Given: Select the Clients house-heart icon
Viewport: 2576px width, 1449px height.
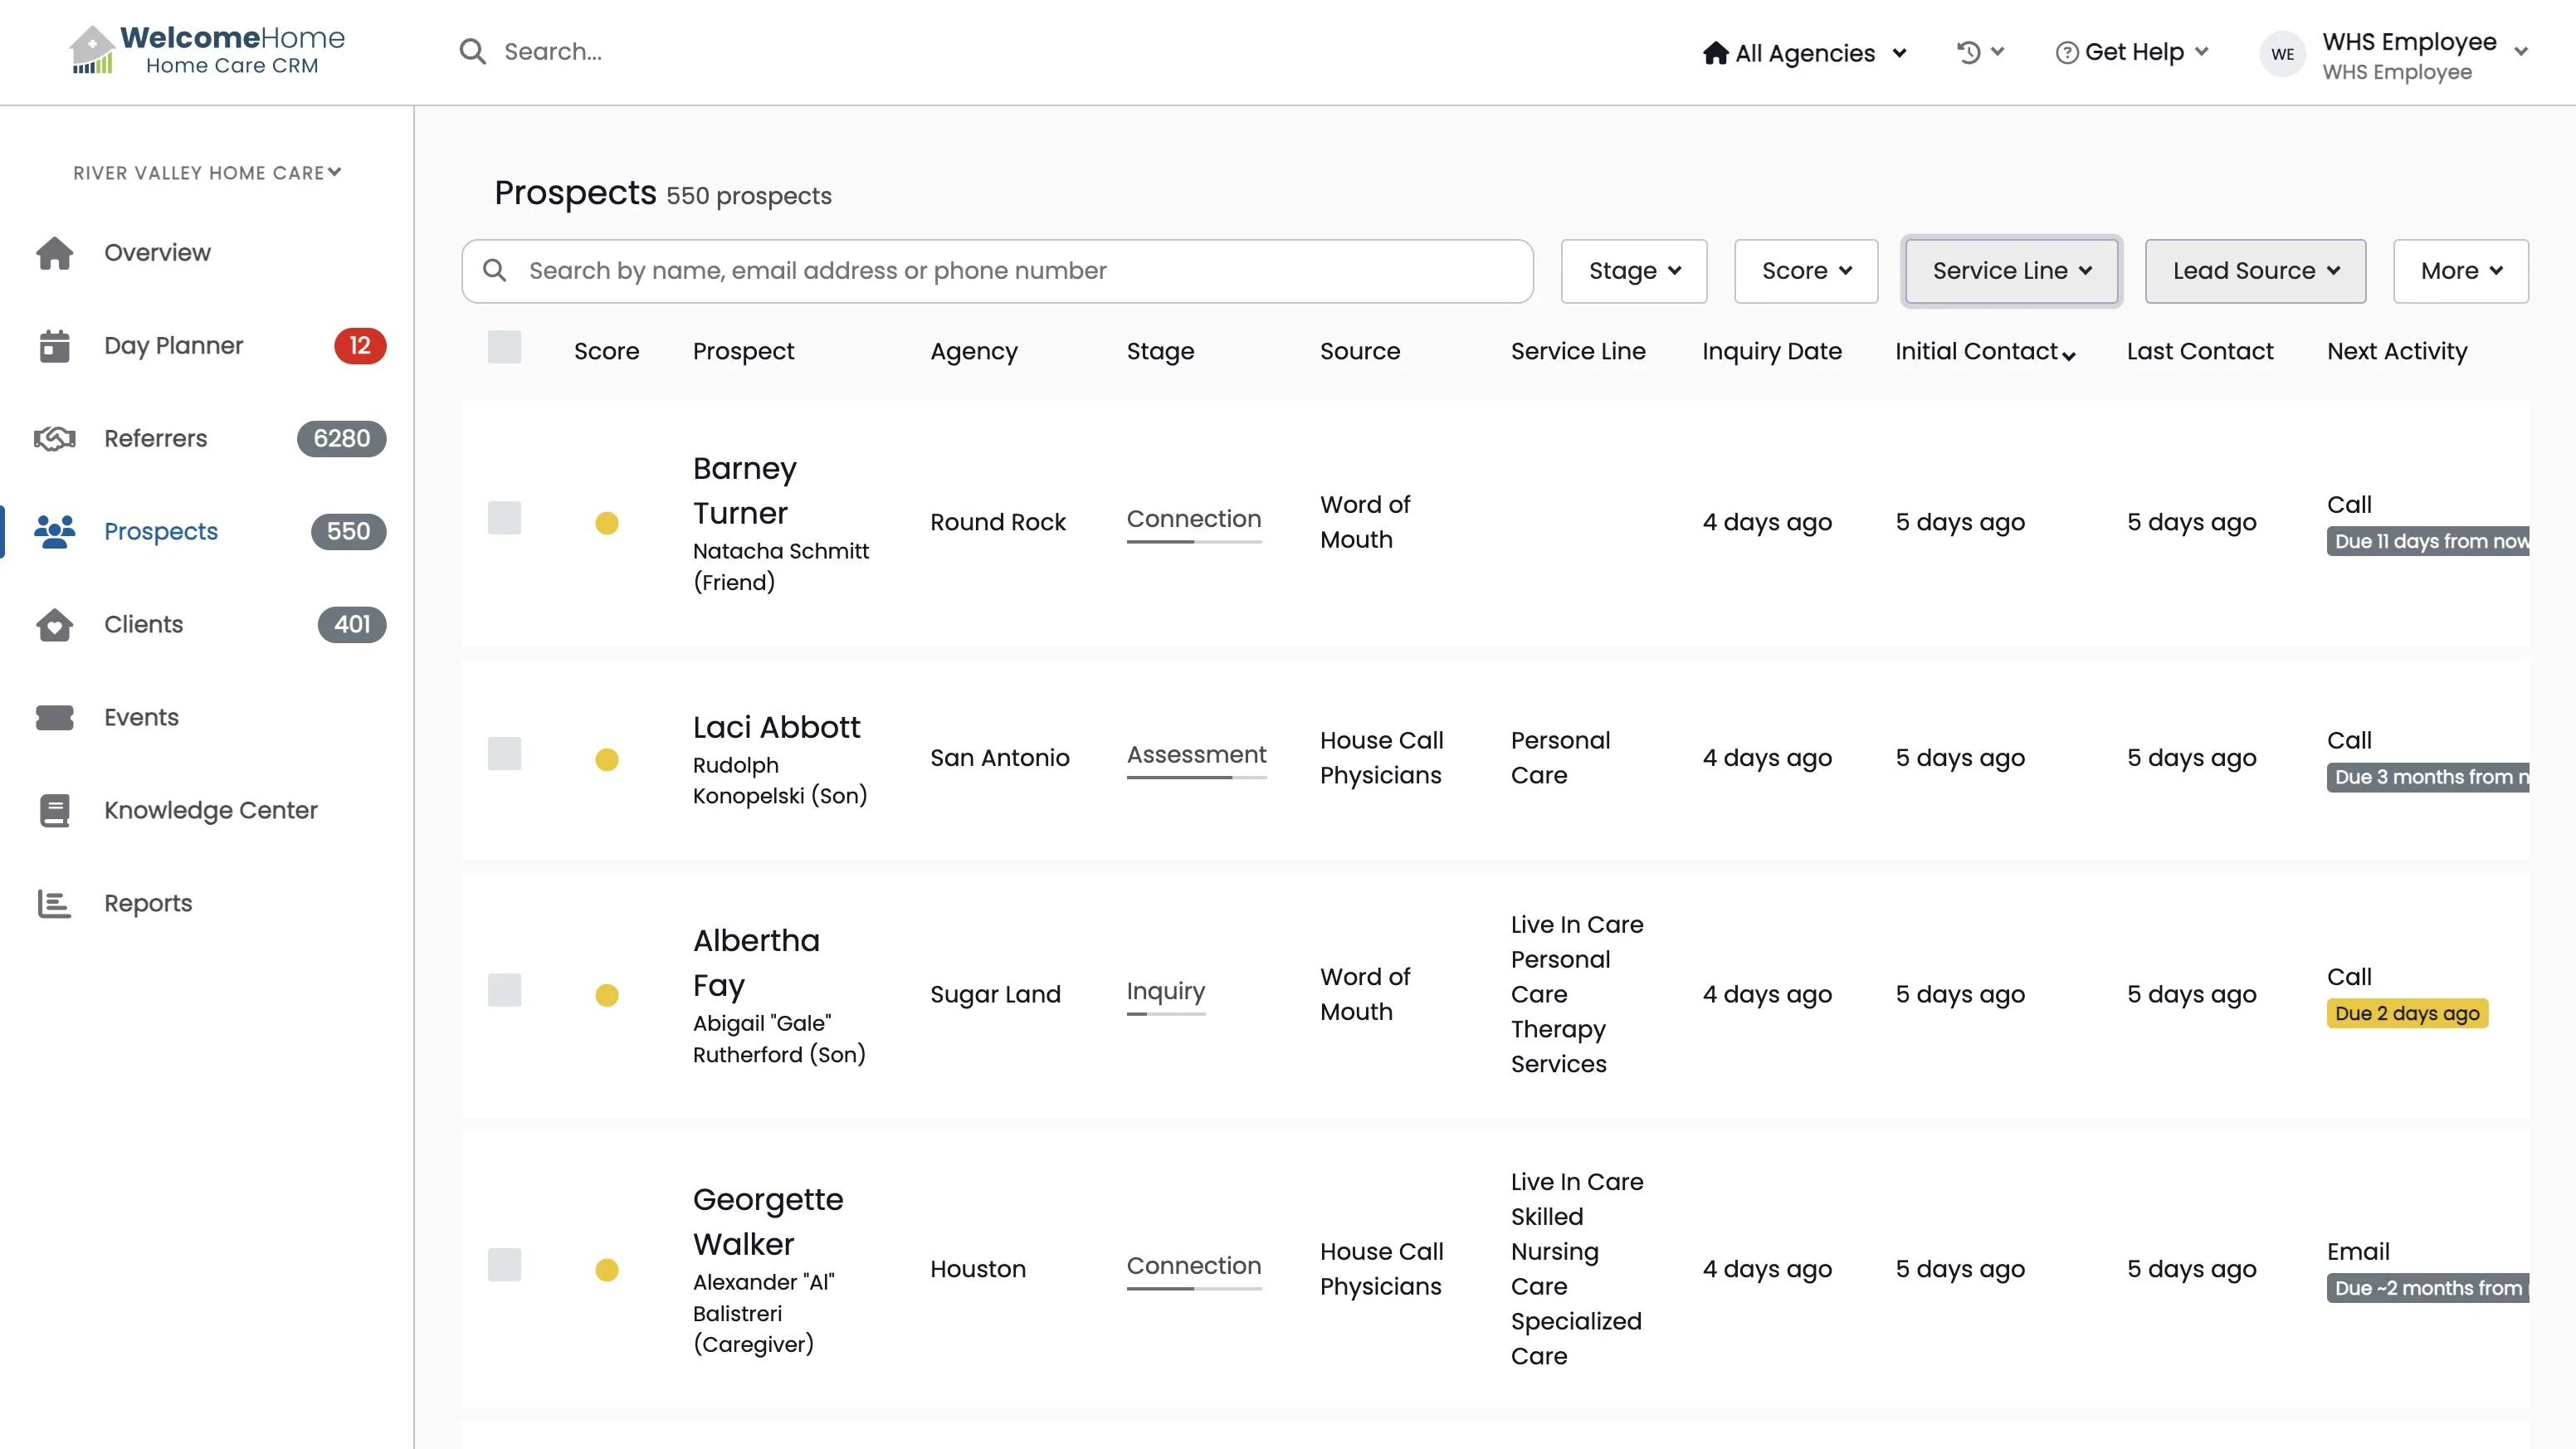Looking at the screenshot, I should point(55,625).
